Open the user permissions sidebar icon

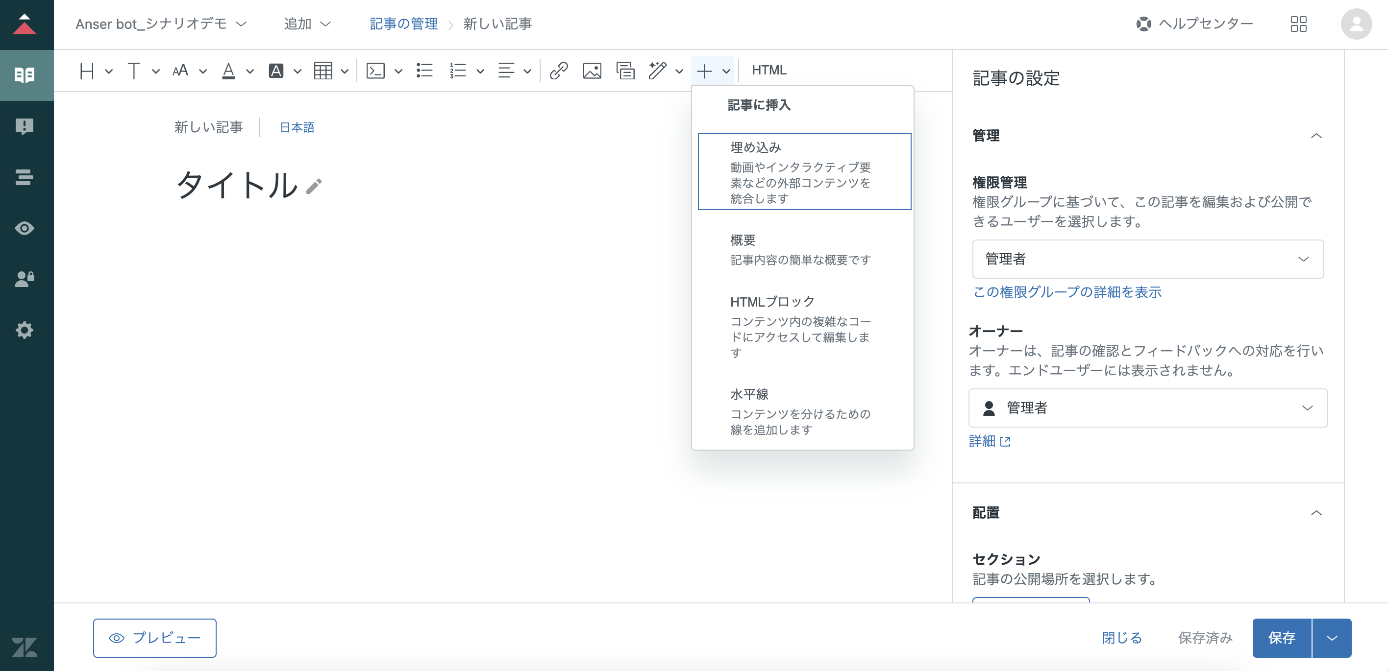[x=25, y=279]
